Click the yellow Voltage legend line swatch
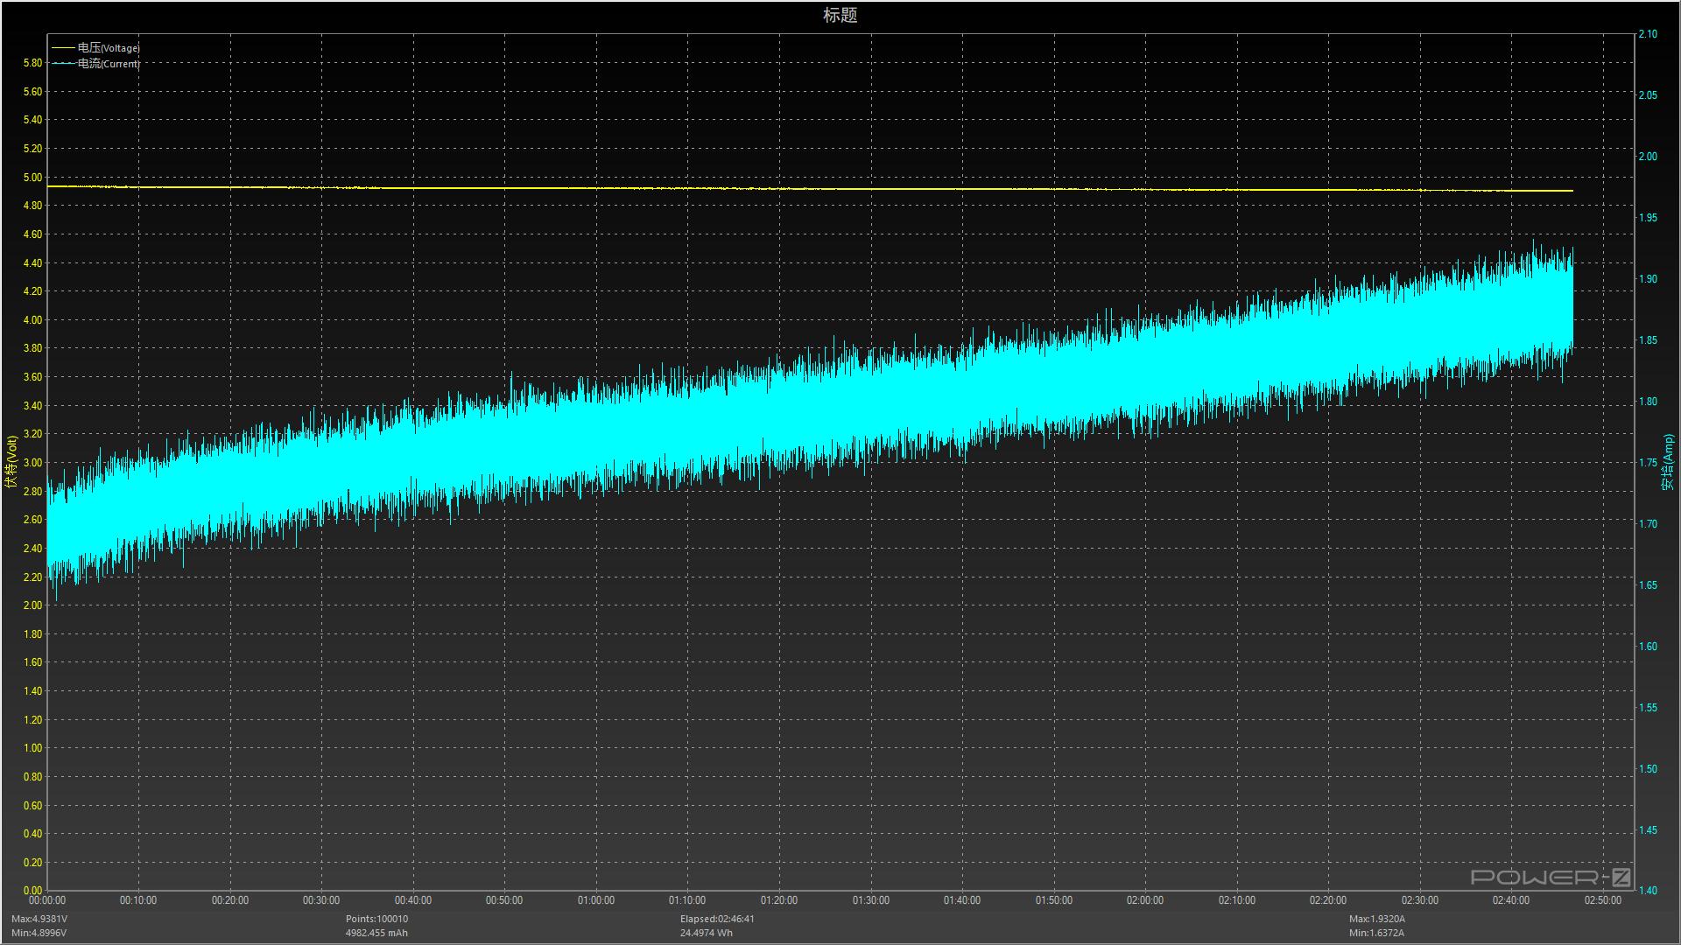This screenshot has width=1681, height=945. tap(63, 48)
